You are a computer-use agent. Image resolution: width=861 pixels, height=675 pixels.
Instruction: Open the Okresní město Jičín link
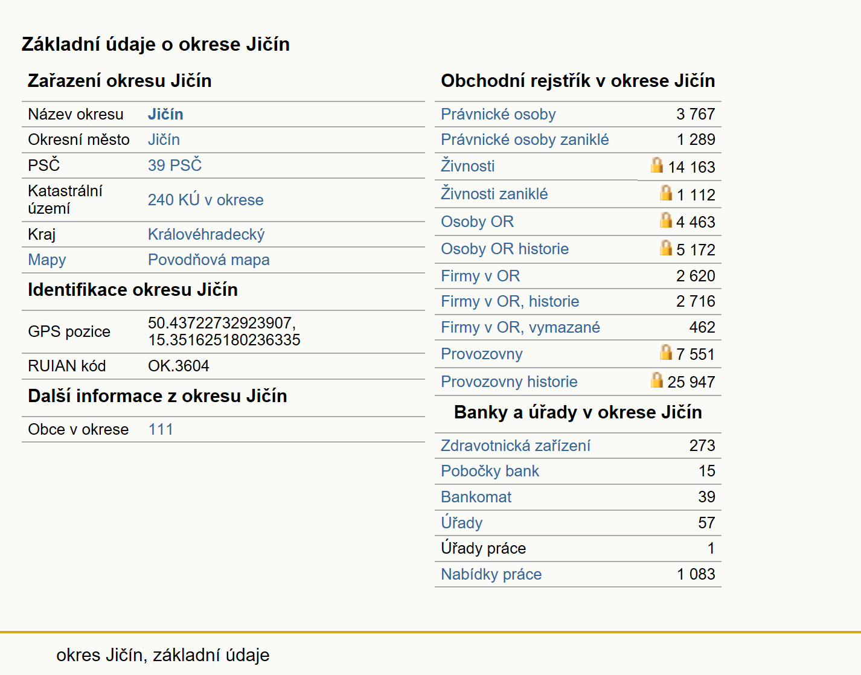pos(164,139)
